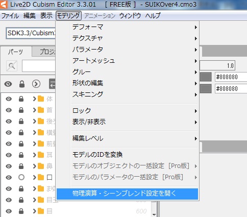Unlock the 耳 folder
The height and width of the screenshot is (217, 247).
(21, 155)
